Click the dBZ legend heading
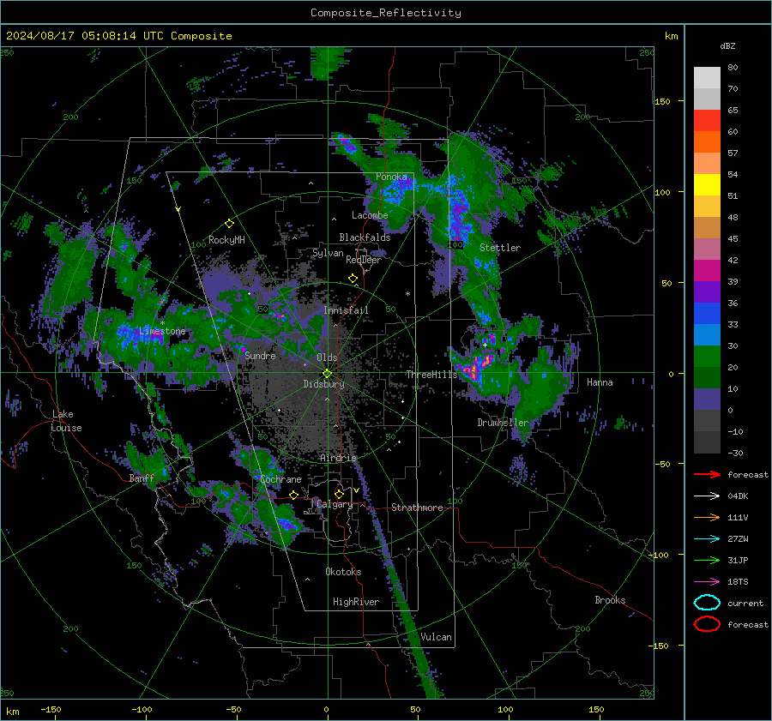The image size is (772, 721). coord(727,45)
